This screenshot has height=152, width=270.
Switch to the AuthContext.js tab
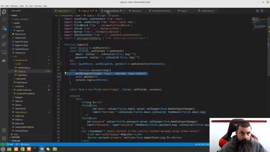pyautogui.click(x=112, y=11)
